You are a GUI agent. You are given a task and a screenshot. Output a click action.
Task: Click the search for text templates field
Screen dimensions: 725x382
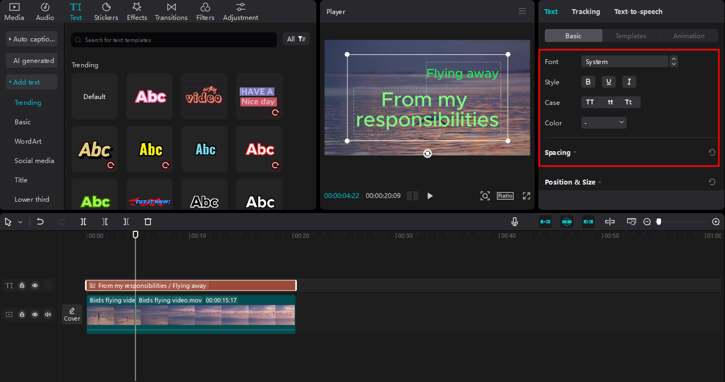pyautogui.click(x=174, y=40)
